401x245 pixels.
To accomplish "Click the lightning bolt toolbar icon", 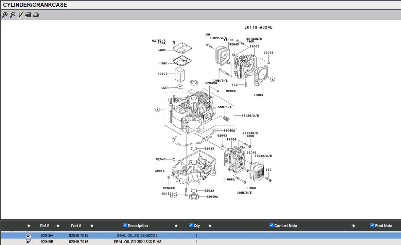I will 20,15.
